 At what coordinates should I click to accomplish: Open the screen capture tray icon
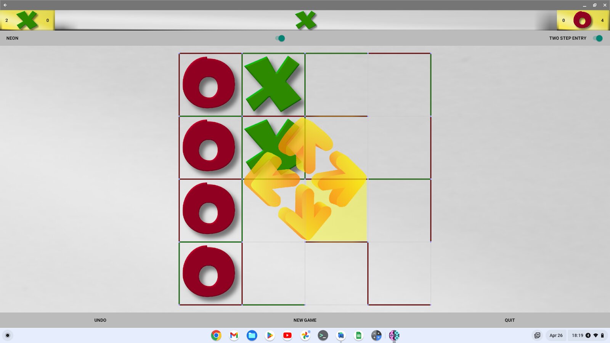(x=538, y=335)
